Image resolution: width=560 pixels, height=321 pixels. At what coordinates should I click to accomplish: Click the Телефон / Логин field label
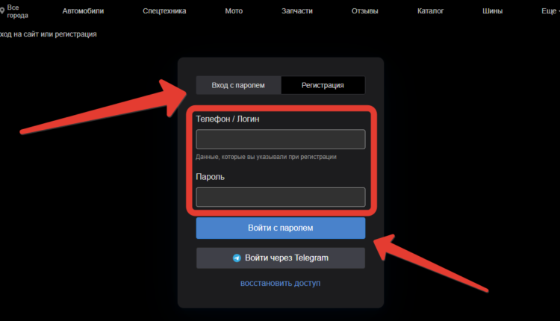228,119
